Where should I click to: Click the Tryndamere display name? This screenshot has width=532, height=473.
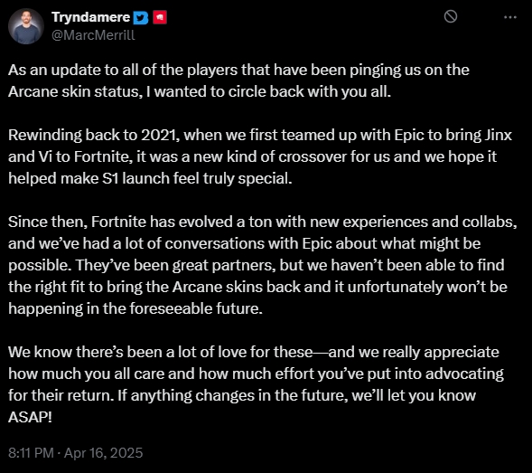click(x=90, y=17)
